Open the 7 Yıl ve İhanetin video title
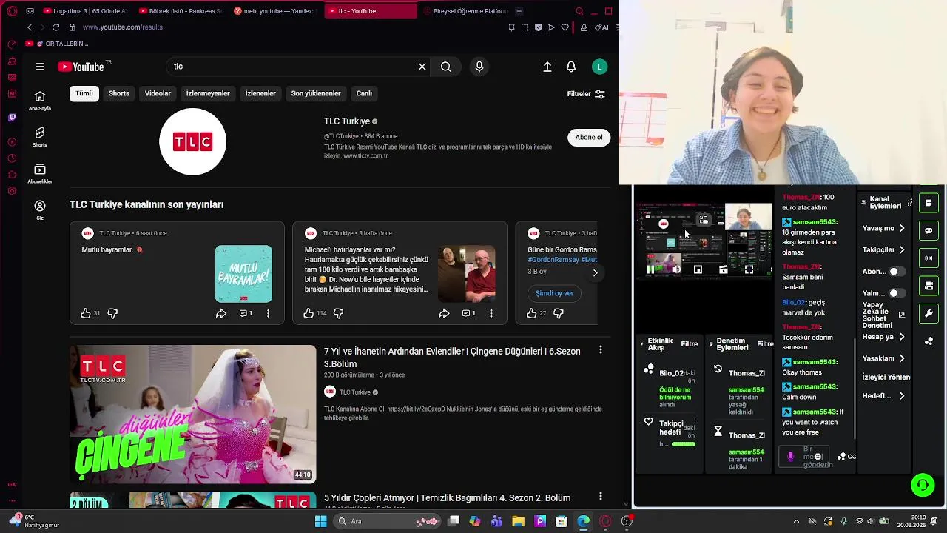 tap(452, 358)
